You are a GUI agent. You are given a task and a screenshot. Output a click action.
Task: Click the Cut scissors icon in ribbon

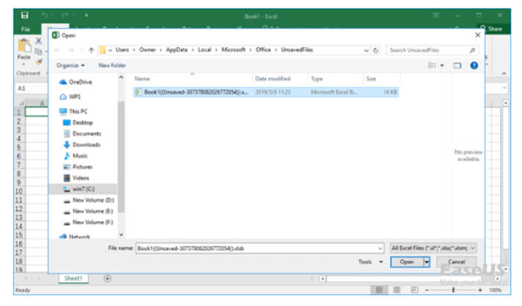tap(39, 40)
